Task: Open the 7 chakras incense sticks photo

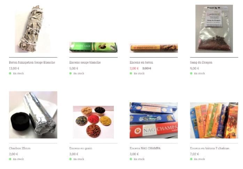Action: coord(214,120)
